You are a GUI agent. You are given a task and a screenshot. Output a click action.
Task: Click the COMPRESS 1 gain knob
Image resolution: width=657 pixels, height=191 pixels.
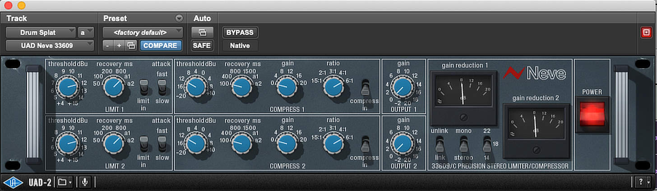click(x=287, y=87)
